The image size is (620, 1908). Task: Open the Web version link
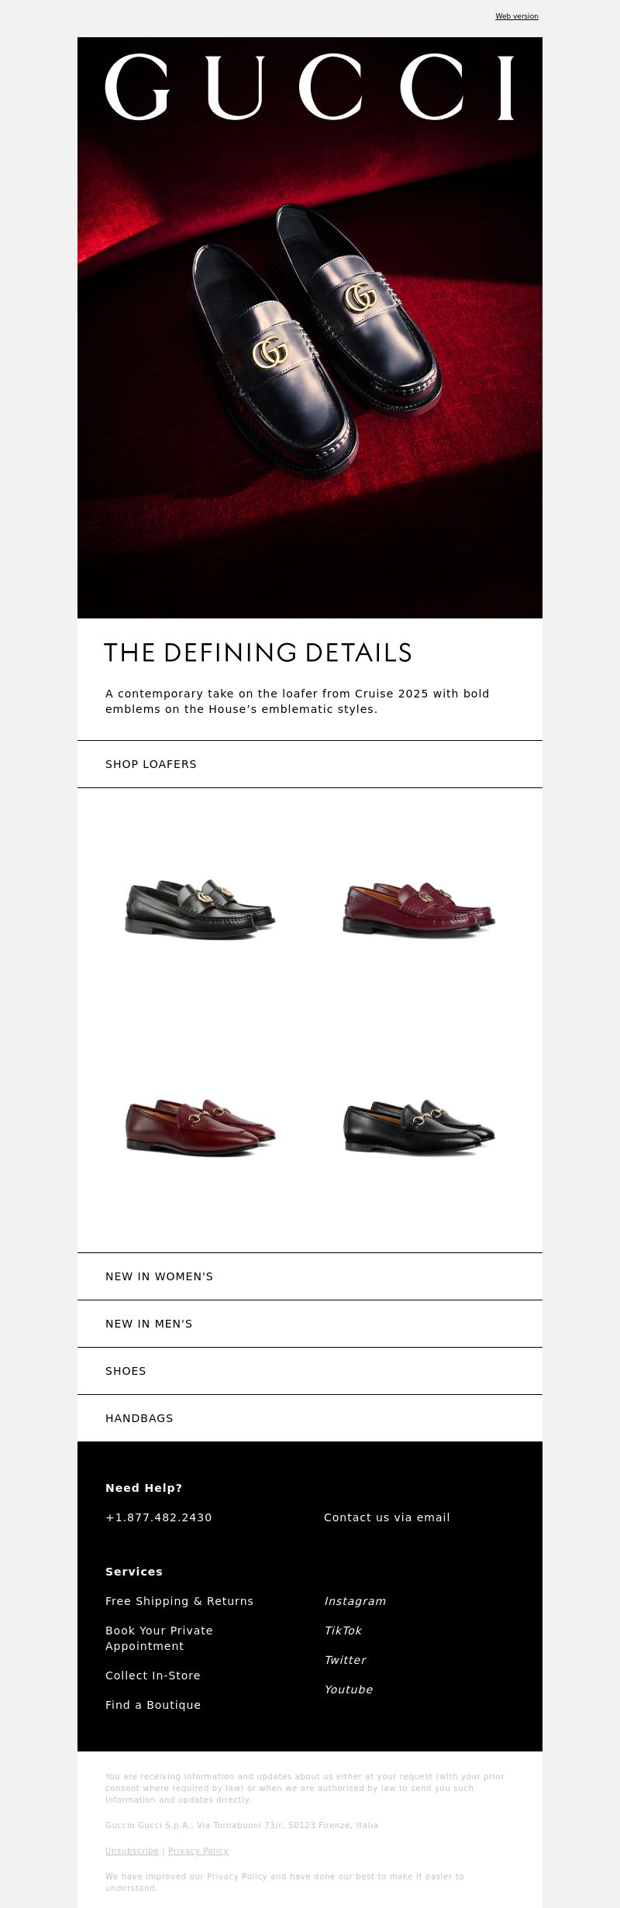[x=517, y=16]
